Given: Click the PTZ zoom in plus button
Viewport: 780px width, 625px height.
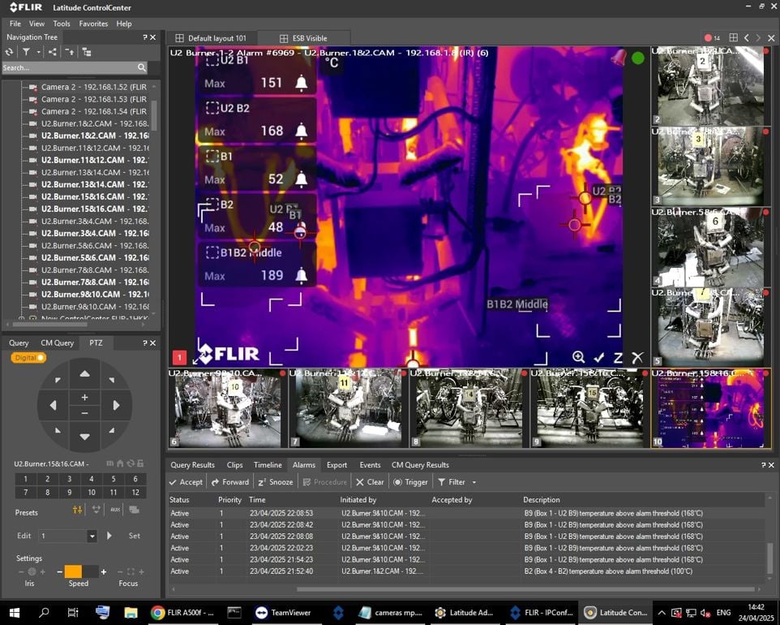Looking at the screenshot, I should 84,397.
